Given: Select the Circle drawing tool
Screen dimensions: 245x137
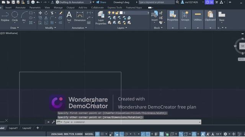Looking at the screenshot, I should 15,16.
